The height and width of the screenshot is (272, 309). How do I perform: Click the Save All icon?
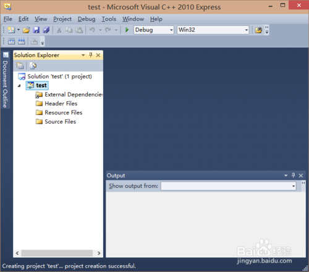[x=46, y=30]
